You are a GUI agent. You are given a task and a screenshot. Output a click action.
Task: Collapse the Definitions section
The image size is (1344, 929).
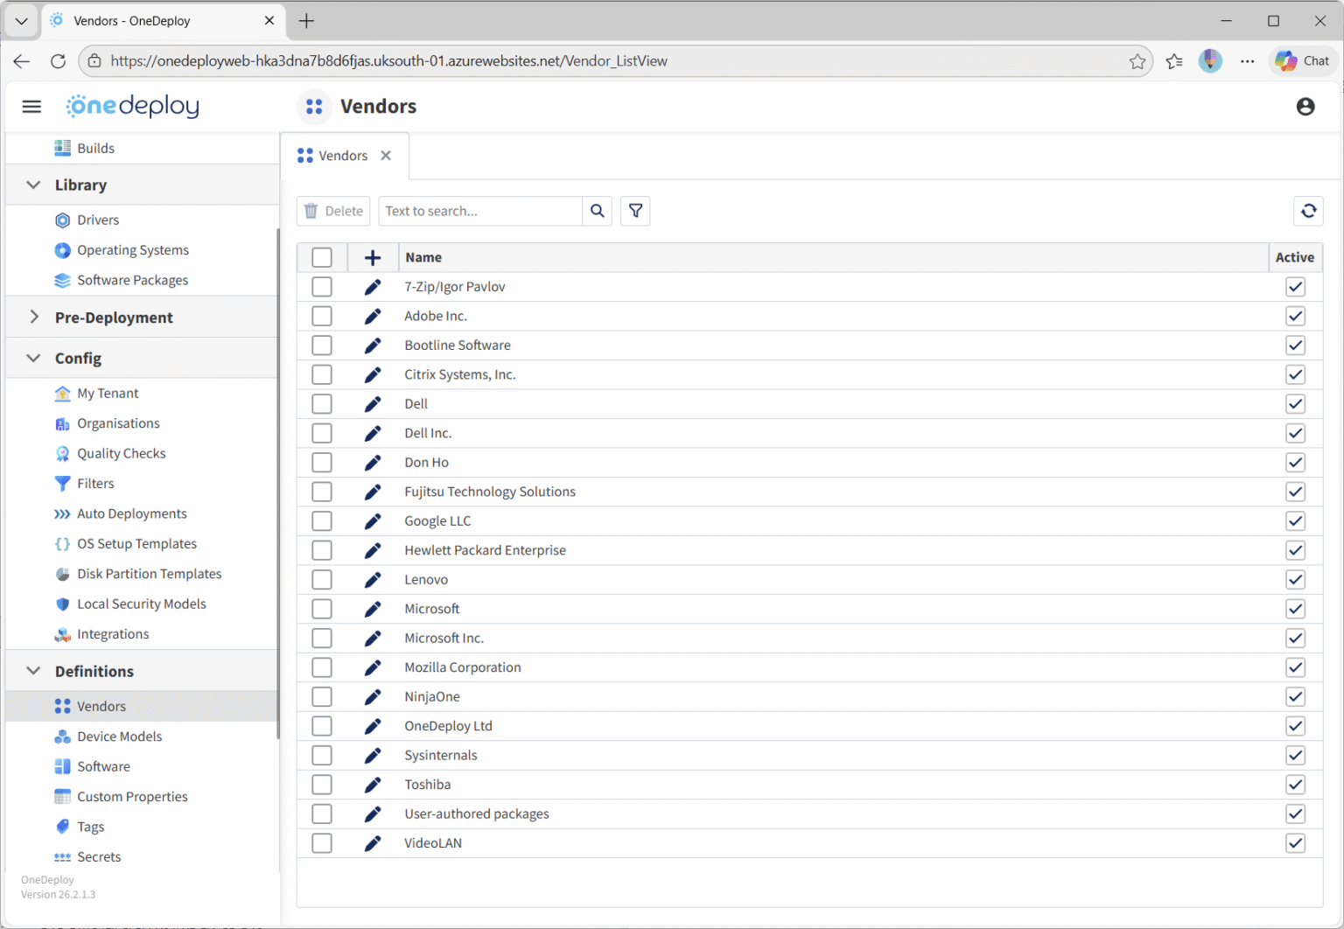click(x=33, y=671)
